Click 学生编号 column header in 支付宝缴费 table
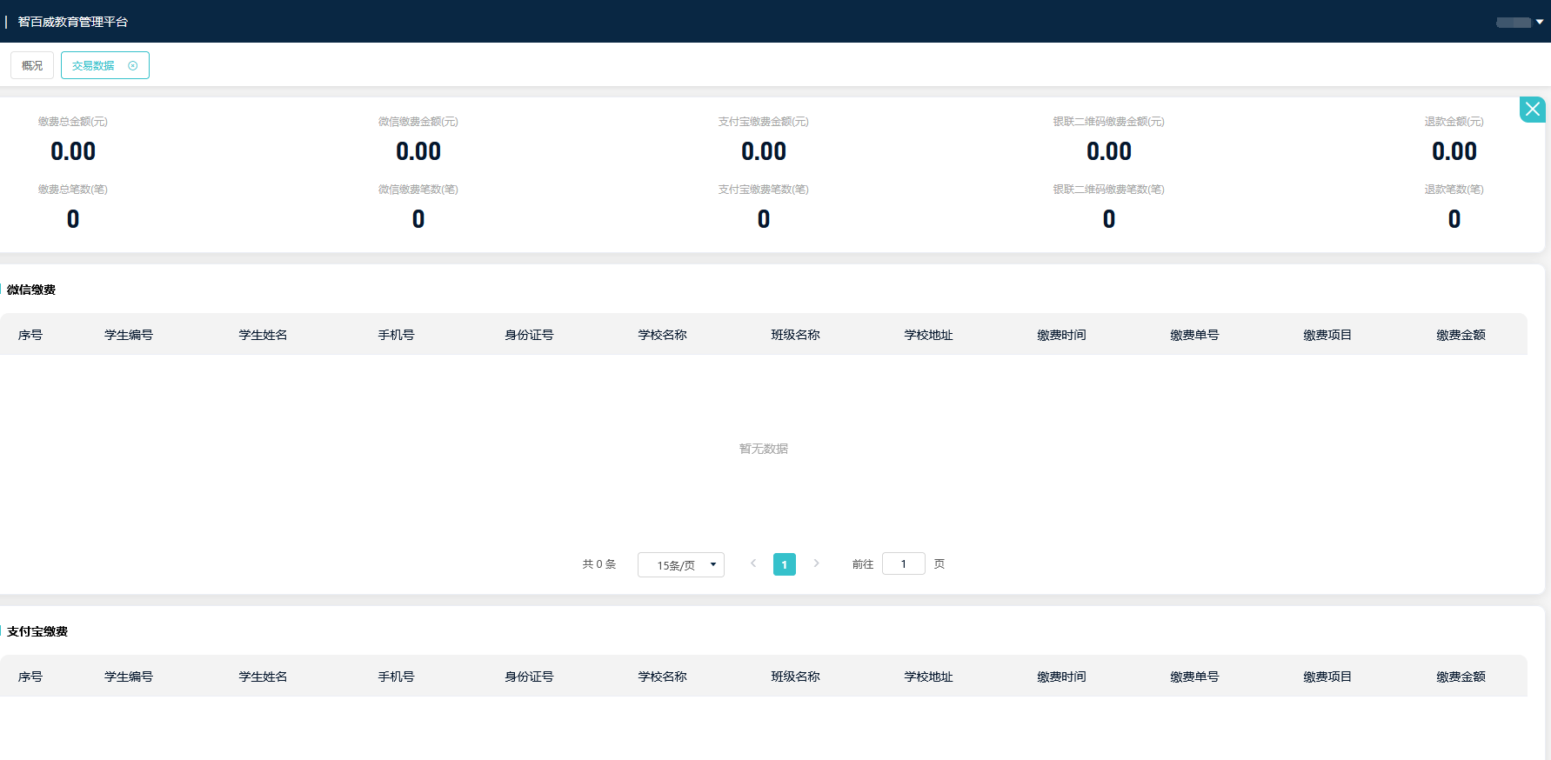Image resolution: width=1551 pixels, height=760 pixels. 129,677
